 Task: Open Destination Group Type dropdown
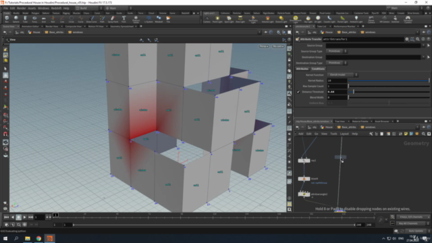coord(336,63)
